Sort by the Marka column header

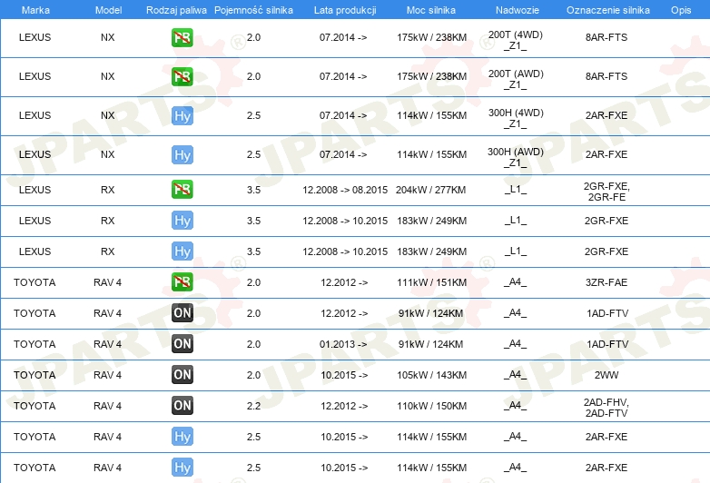point(35,10)
